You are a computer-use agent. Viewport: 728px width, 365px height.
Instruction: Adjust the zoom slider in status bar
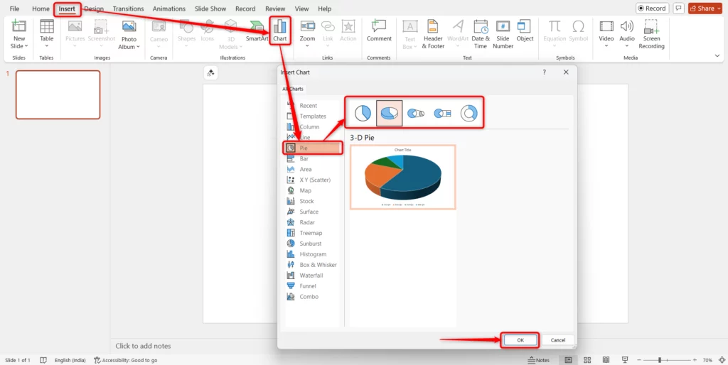tap(660, 360)
